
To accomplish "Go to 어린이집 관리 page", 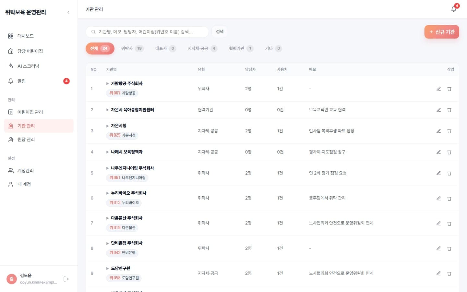I will (39, 112).
